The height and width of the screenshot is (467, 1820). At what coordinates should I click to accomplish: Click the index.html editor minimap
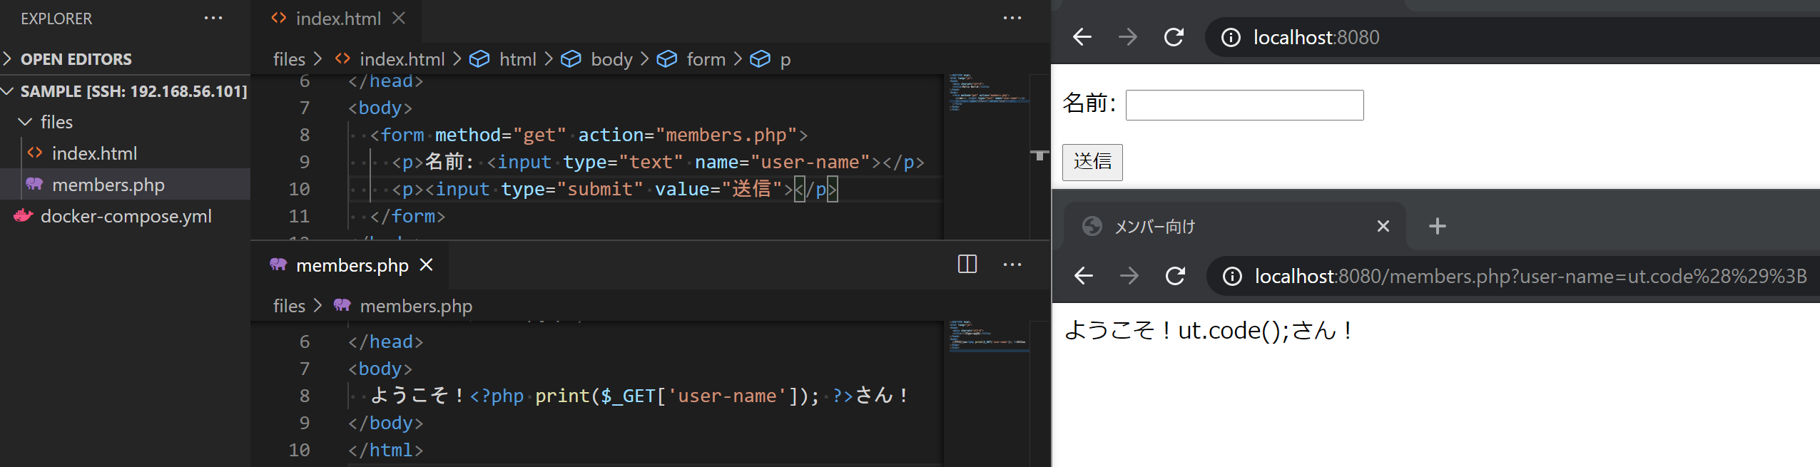point(988,93)
